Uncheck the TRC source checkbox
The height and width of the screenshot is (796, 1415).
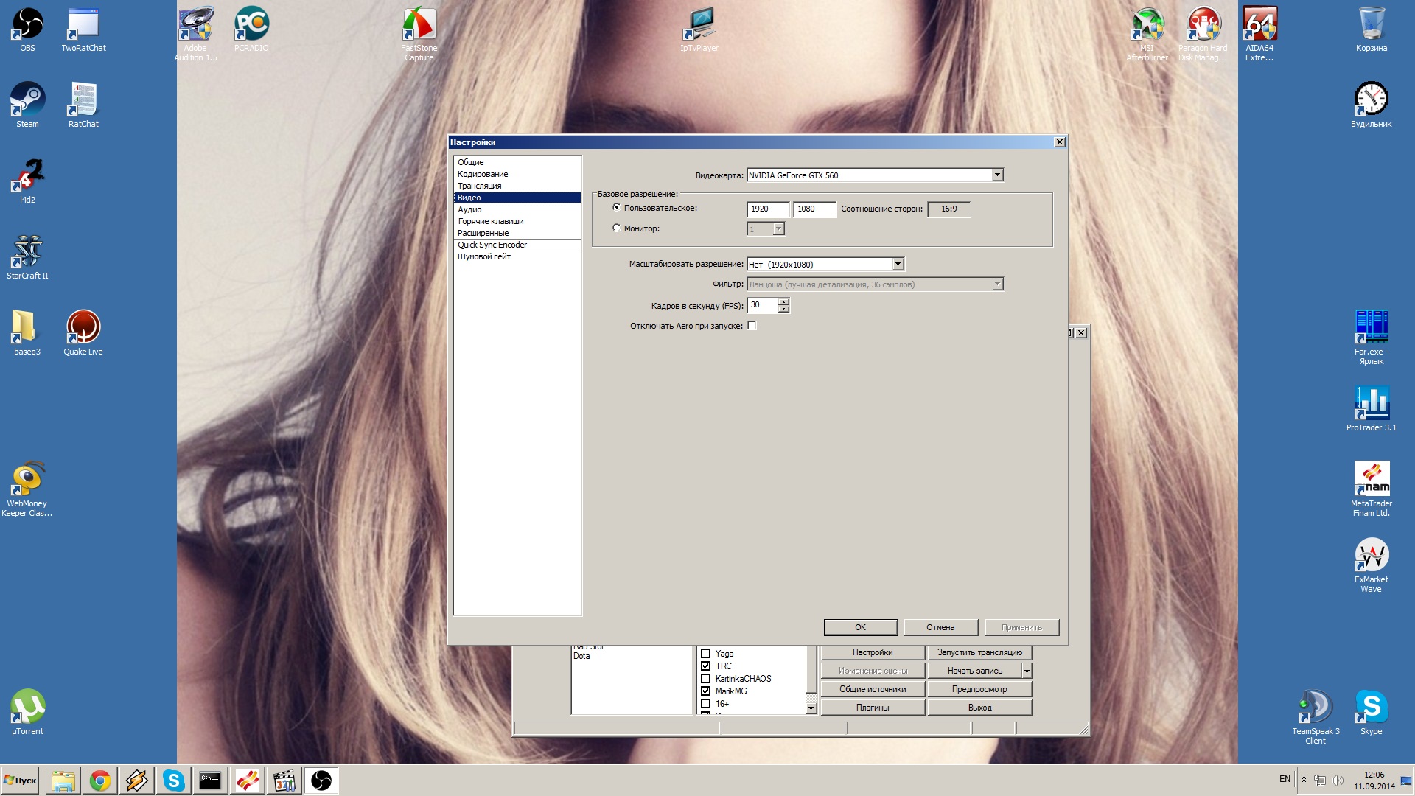coord(705,666)
